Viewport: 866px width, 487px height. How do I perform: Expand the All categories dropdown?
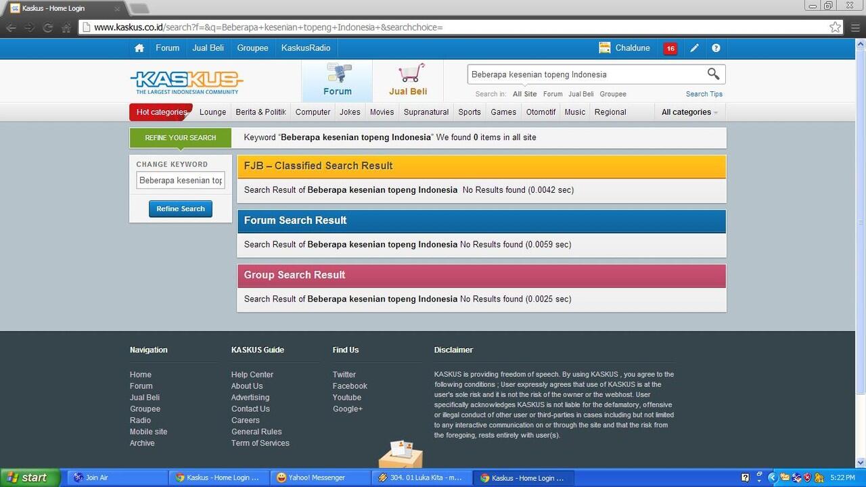pos(689,112)
